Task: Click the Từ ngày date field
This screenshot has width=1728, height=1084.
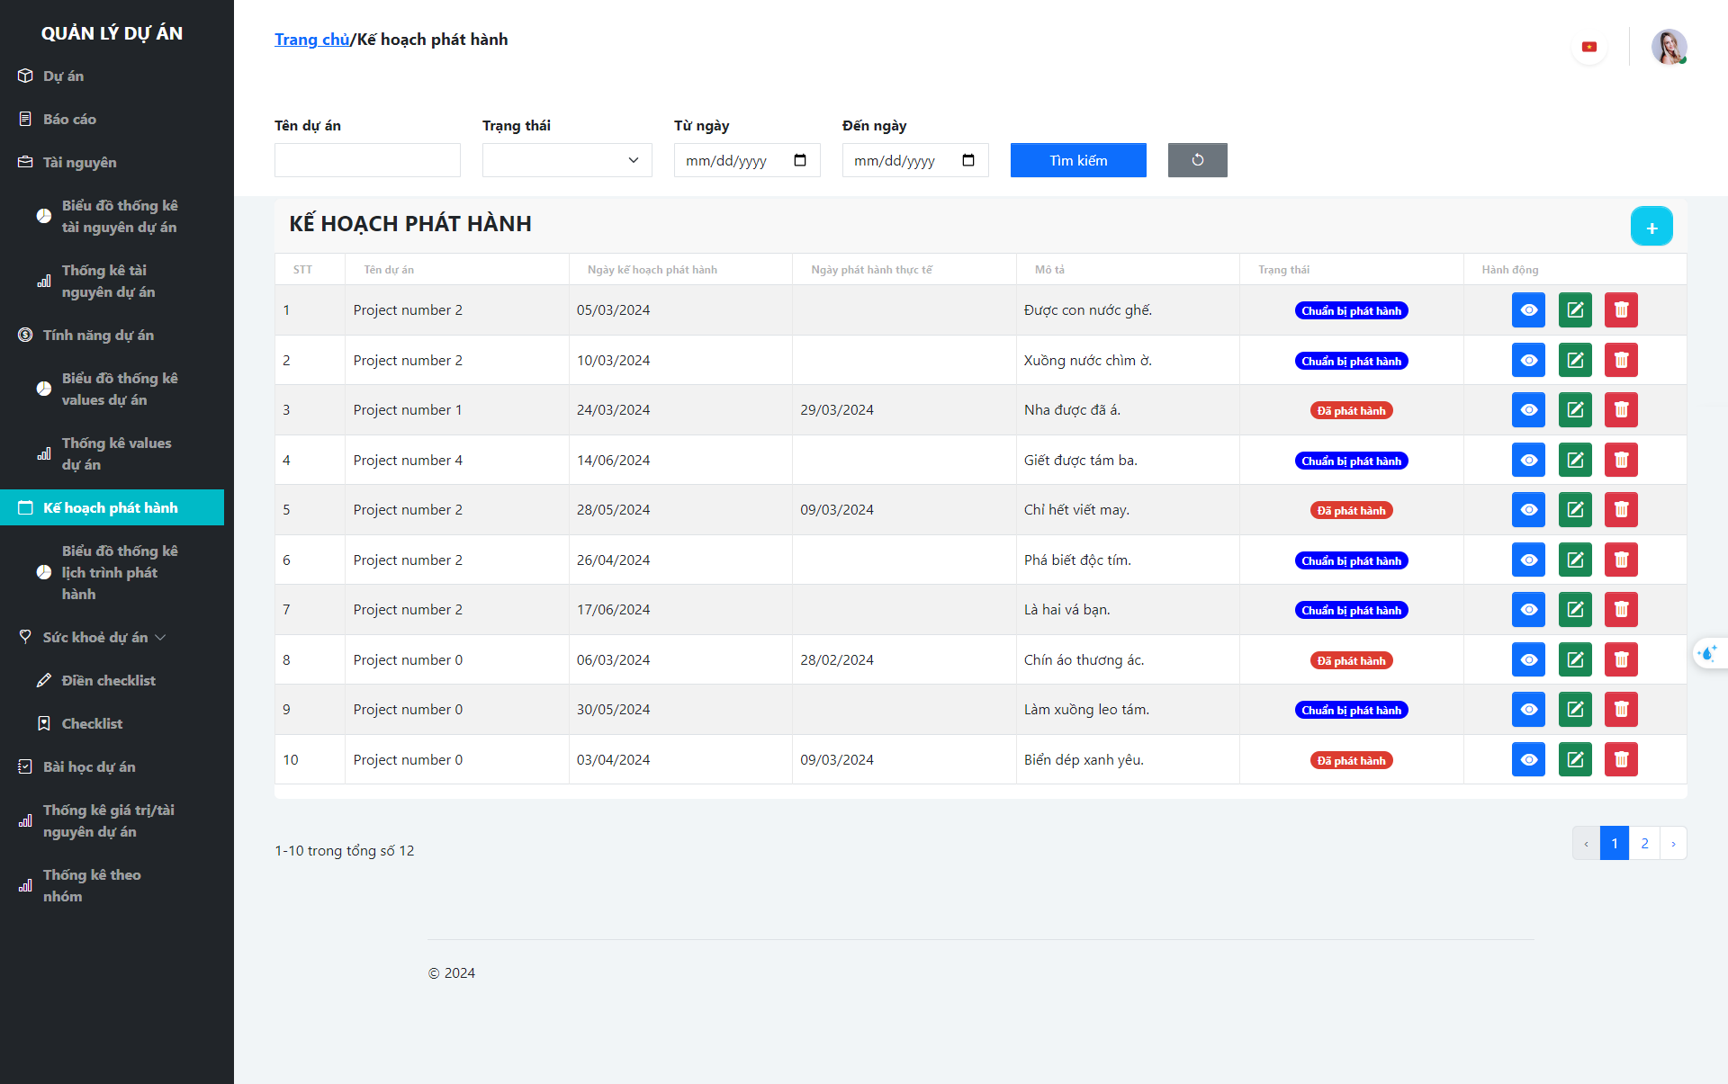Action: click(747, 160)
